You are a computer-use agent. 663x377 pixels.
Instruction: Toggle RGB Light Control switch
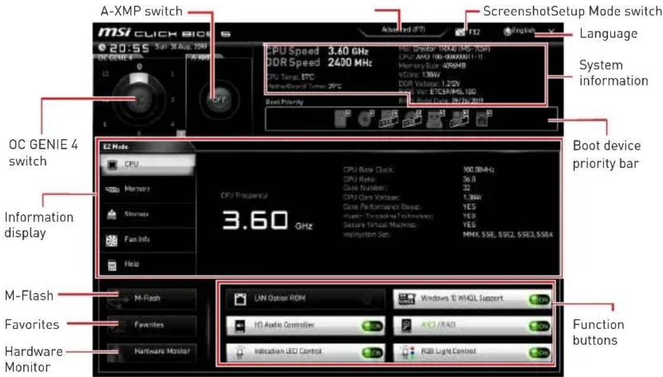pyautogui.click(x=539, y=353)
